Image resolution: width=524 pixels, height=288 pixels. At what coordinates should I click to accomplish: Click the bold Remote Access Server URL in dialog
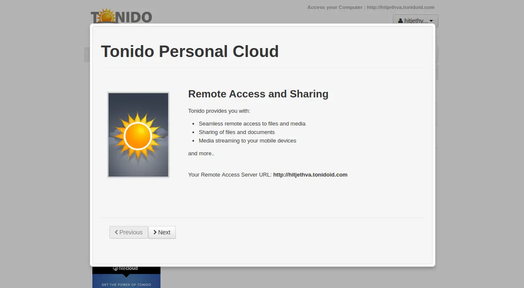(310, 175)
